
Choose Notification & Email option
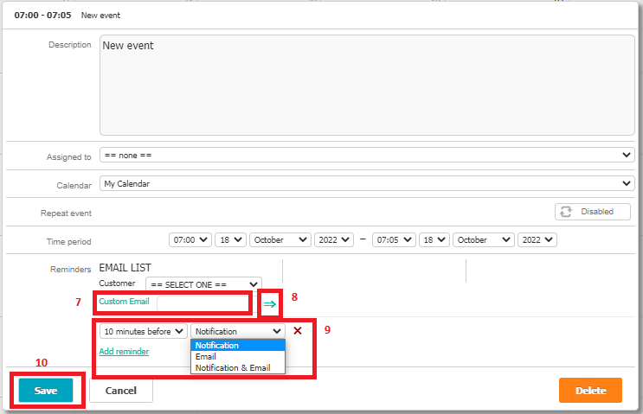pyautogui.click(x=232, y=367)
